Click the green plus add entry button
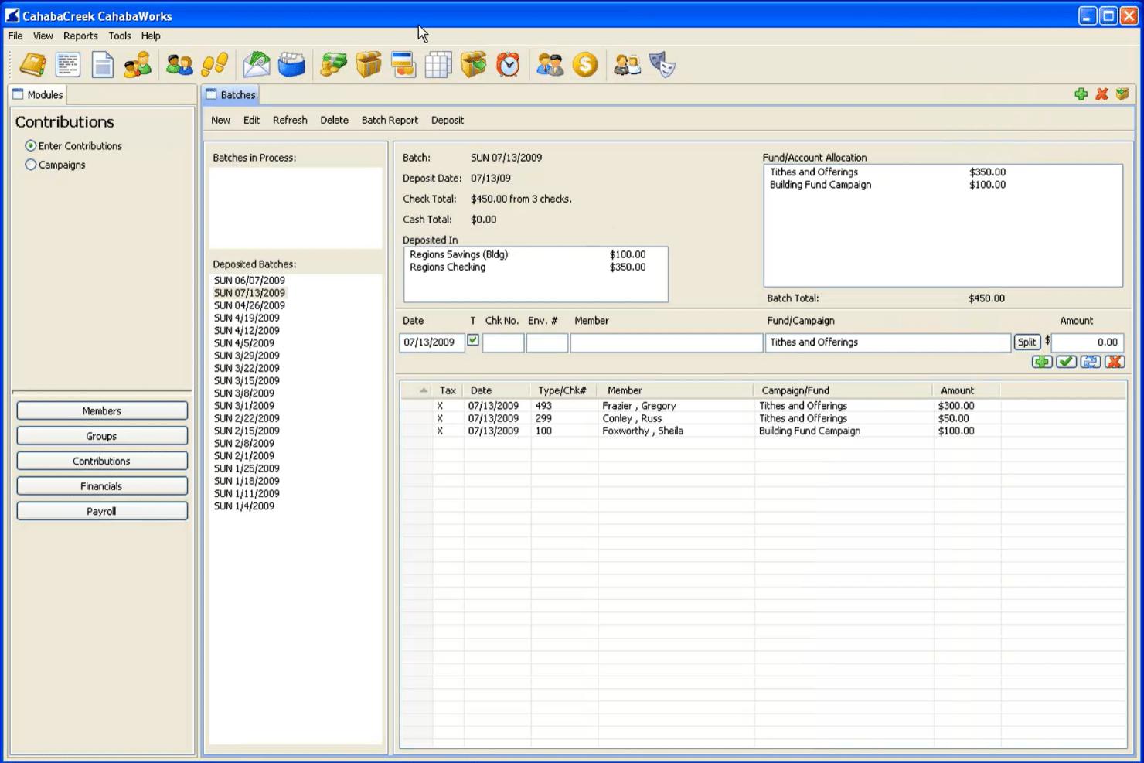1144x763 pixels. point(1042,362)
